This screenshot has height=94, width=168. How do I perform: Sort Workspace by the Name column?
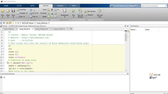(134, 30)
